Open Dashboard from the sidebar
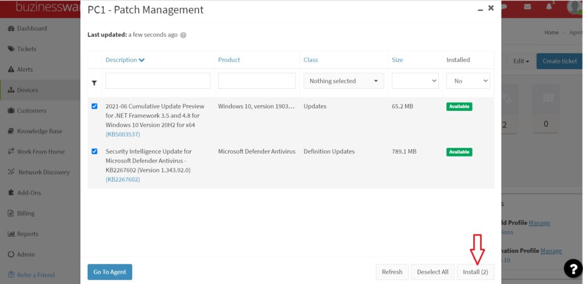This screenshot has height=284, width=583. [32, 28]
